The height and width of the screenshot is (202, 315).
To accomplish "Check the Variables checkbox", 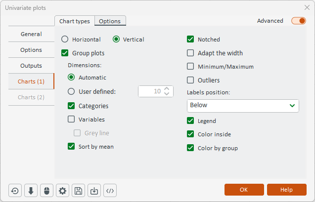I will point(71,120).
